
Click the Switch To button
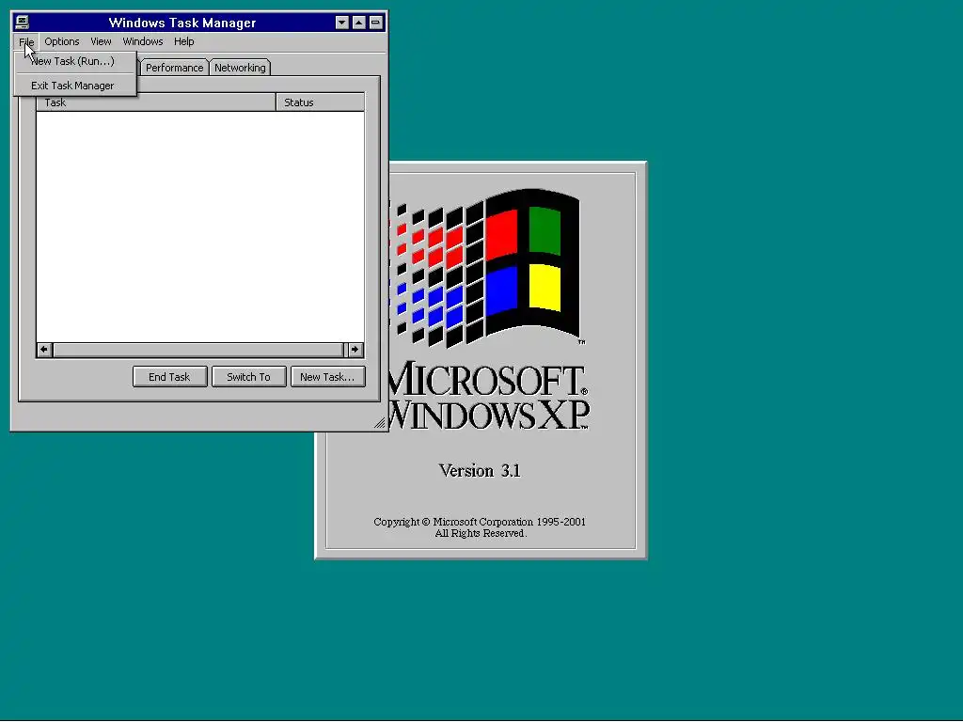click(248, 377)
